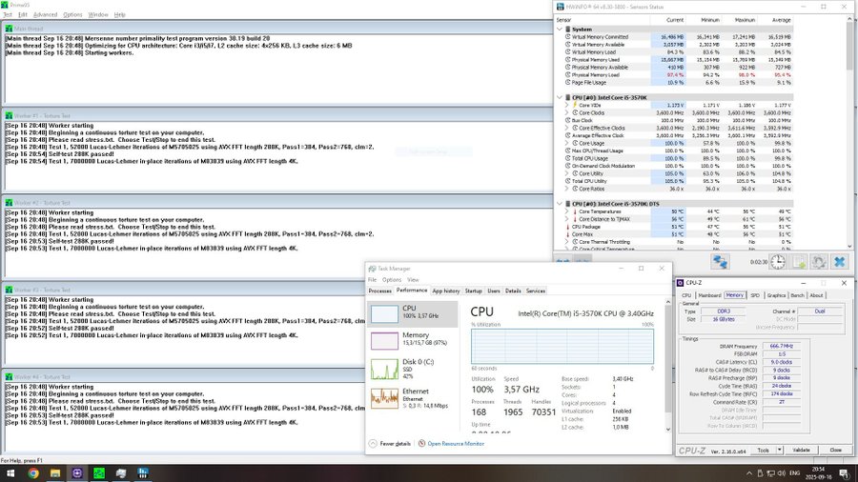This screenshot has height=482, width=858.
Task: Click Task Manager performance pane scrollbar
Action: click(x=668, y=365)
